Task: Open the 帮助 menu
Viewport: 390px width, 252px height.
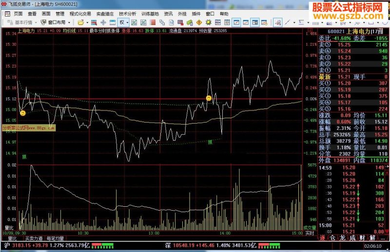Action: coord(224,14)
